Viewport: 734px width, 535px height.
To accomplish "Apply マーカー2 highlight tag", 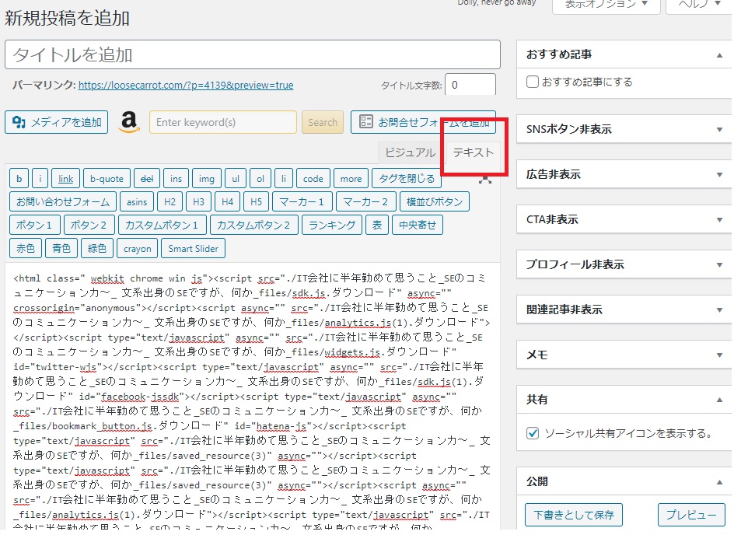I will [366, 201].
